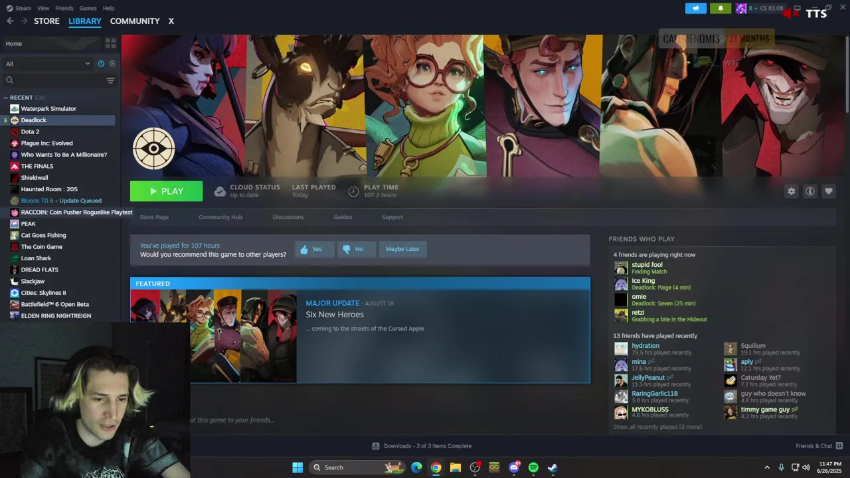Click the library search field

54,80
